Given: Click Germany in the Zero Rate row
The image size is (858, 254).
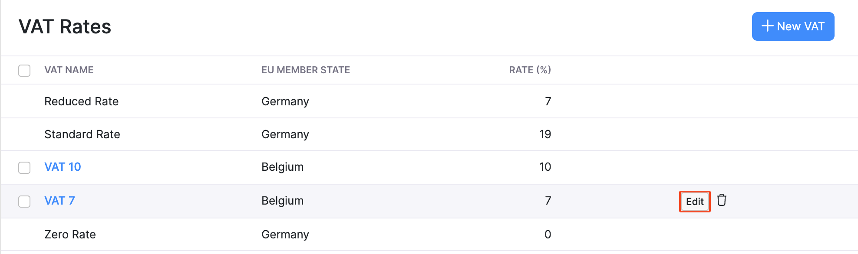Looking at the screenshot, I should tap(285, 234).
